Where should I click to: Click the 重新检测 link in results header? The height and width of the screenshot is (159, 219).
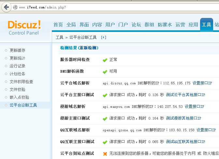pyautogui.click(x=88, y=48)
